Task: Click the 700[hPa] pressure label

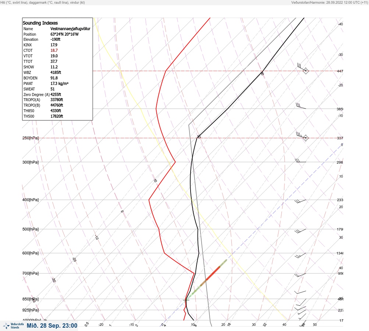Action: pos(31,273)
